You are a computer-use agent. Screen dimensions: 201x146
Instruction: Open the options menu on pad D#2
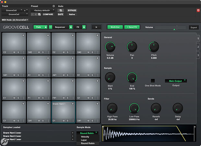(98, 52)
